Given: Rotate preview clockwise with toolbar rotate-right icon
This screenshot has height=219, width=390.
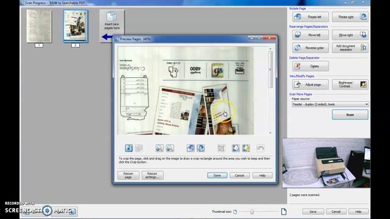Looking at the screenshot, I should pos(200,148).
